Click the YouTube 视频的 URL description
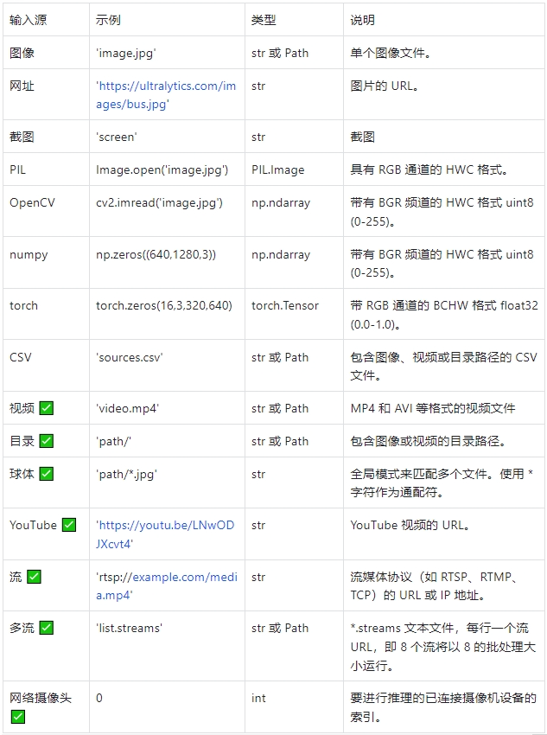 click(x=410, y=525)
